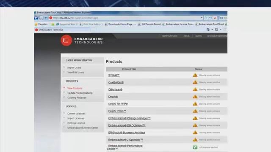This screenshot has height=152, width=271.
Task: Click the Status column header
Action: pos(198,69)
